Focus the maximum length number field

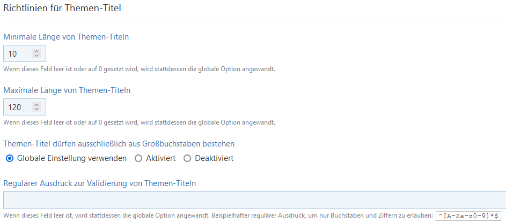[17, 107]
